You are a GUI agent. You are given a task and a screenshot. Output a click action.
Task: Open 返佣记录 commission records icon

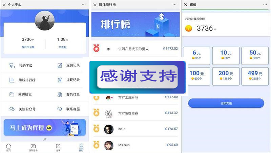[60, 66]
